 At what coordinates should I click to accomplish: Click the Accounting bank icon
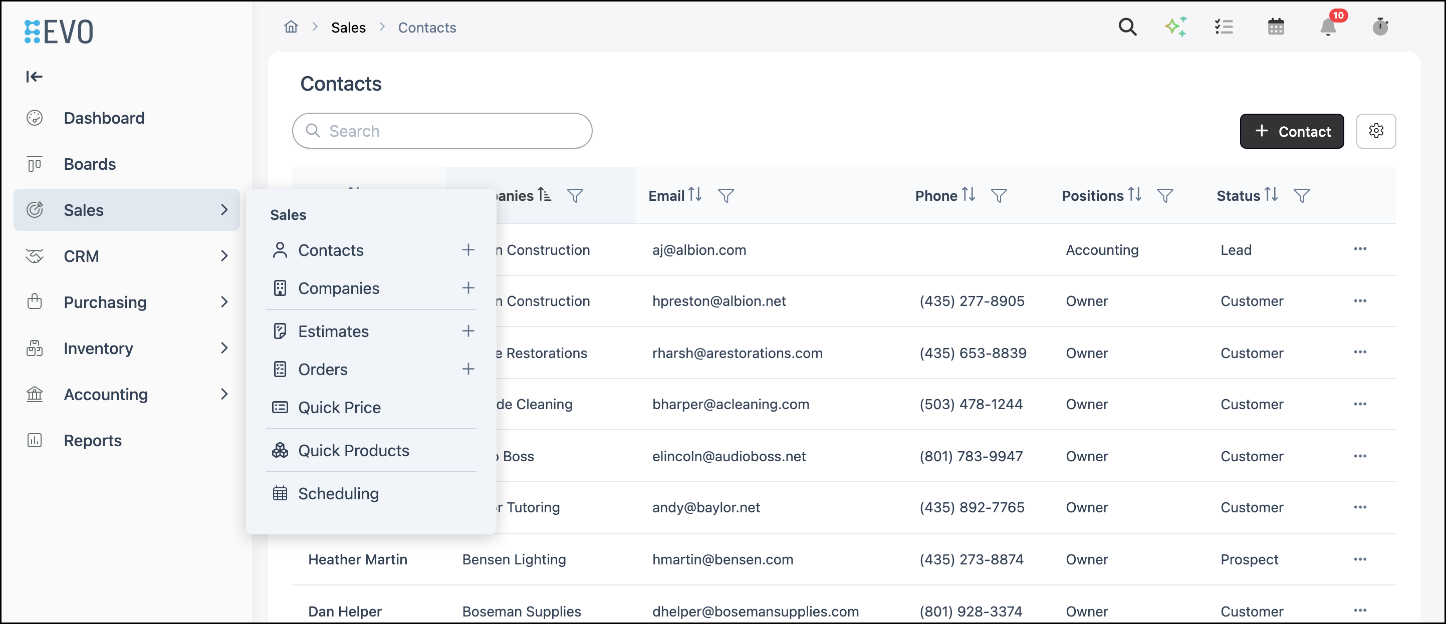tap(35, 394)
